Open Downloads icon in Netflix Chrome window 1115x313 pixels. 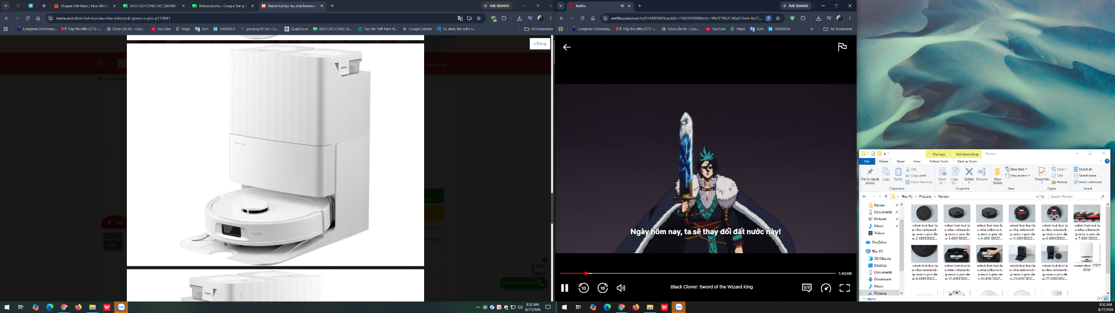[818, 18]
